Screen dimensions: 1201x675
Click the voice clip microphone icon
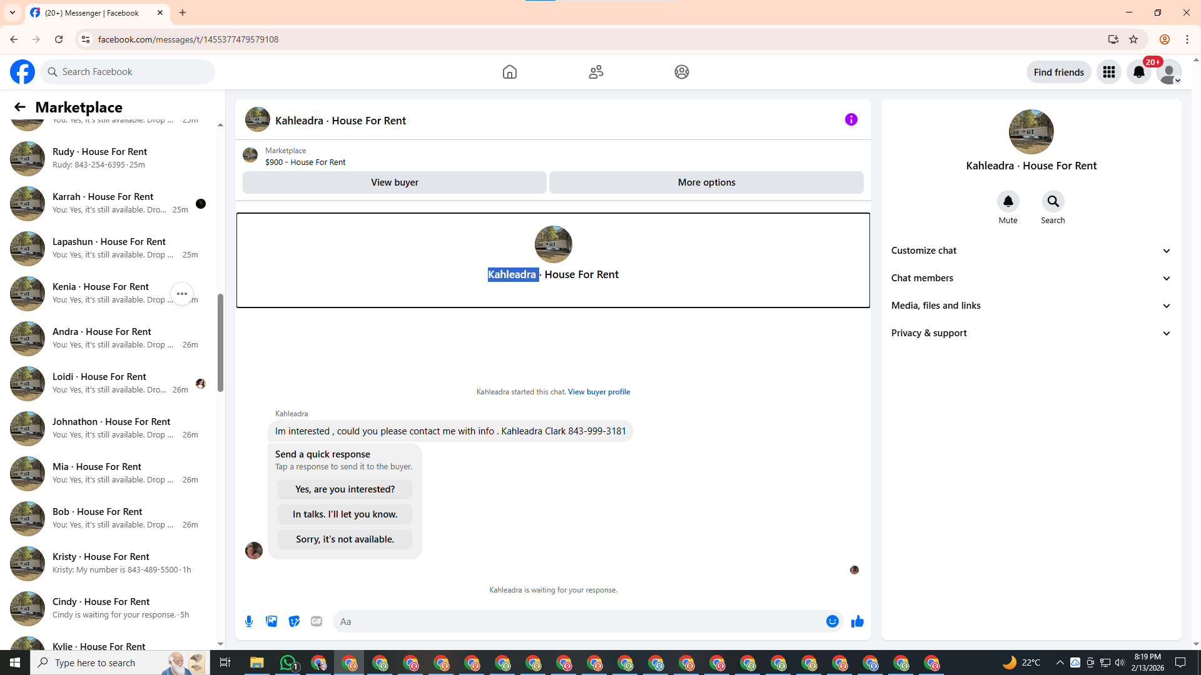(249, 621)
